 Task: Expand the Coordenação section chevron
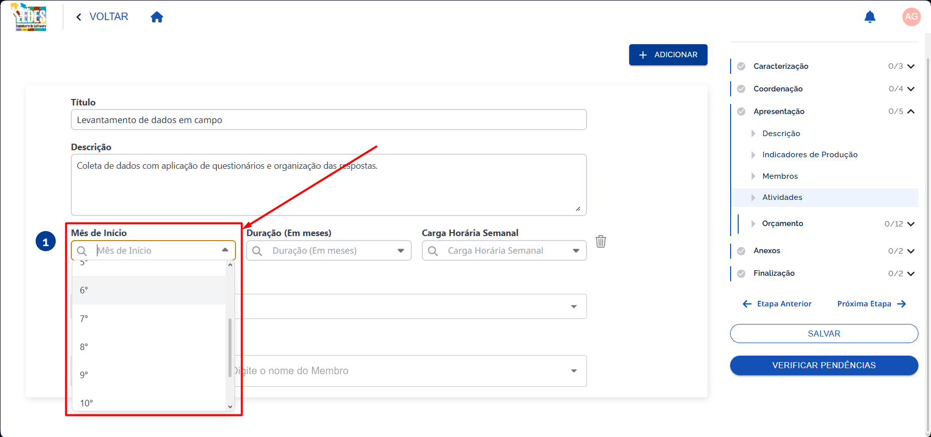coord(911,89)
